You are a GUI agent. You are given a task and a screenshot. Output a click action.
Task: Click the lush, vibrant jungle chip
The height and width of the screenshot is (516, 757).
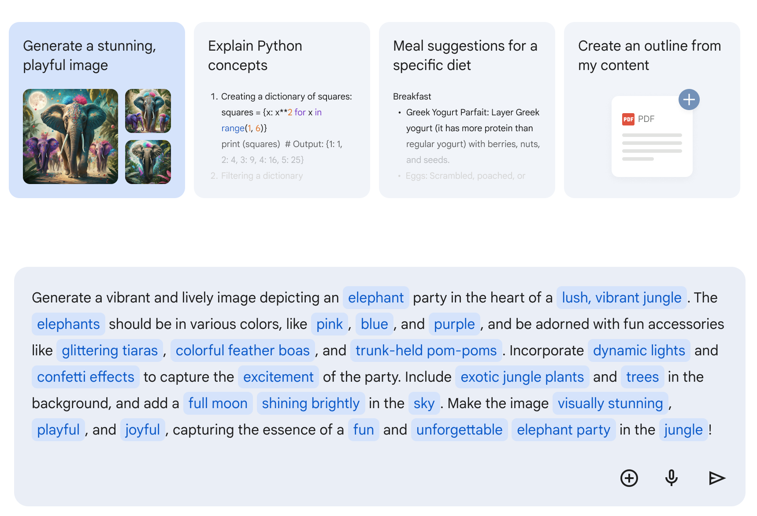(621, 298)
